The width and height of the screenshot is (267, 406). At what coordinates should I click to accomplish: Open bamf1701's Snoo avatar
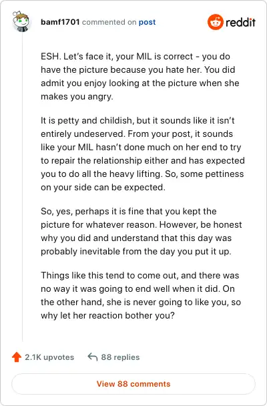coord(21,22)
